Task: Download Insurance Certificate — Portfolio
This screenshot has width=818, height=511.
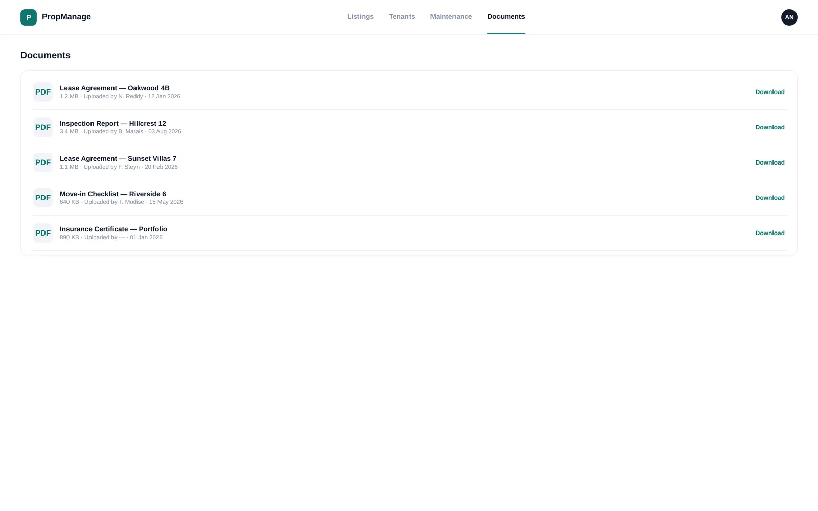Action: coord(770,233)
